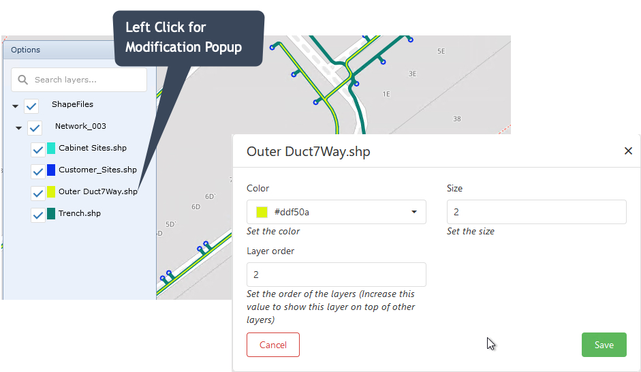Screen dimensions: 641x372
Task: Click the yellow Outer Duct7Way color icon
Action: (x=51, y=191)
